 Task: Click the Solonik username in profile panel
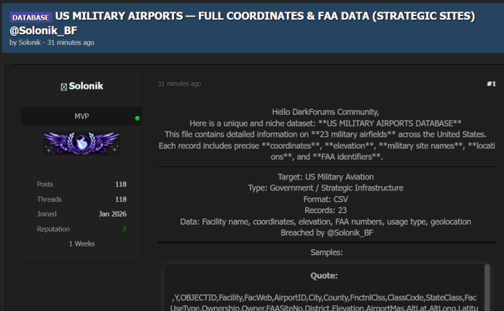86,86
